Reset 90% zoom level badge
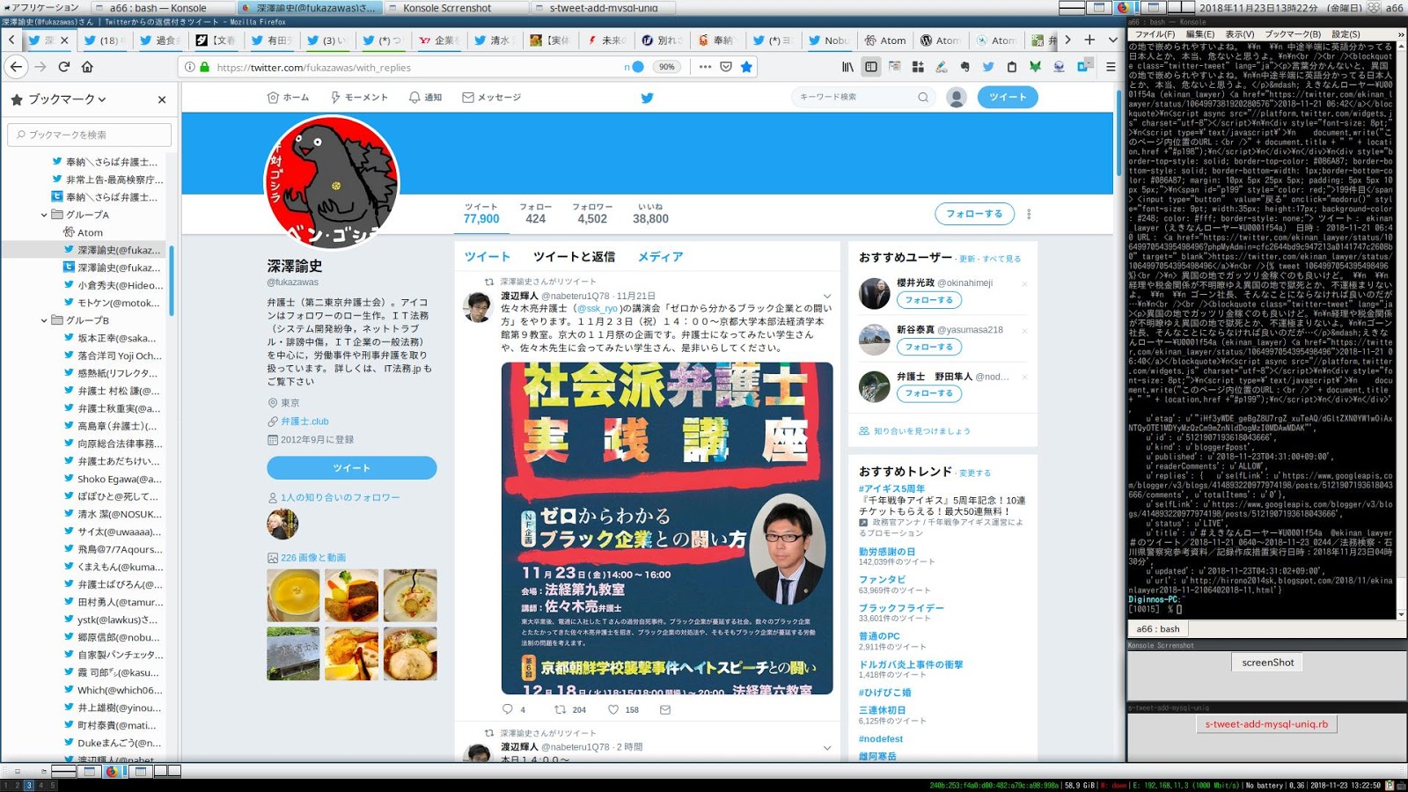The height and width of the screenshot is (792, 1408). point(667,67)
